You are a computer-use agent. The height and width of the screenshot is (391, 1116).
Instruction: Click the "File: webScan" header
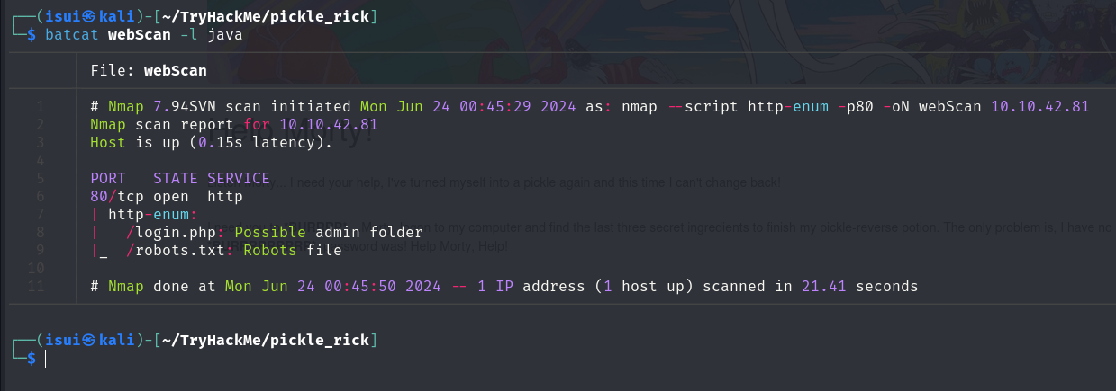pyautogui.click(x=149, y=70)
